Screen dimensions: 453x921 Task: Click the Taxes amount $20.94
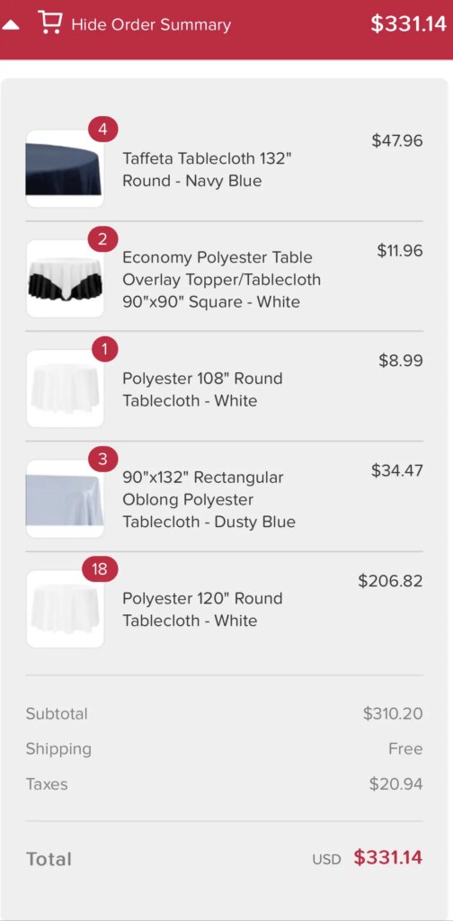click(396, 784)
